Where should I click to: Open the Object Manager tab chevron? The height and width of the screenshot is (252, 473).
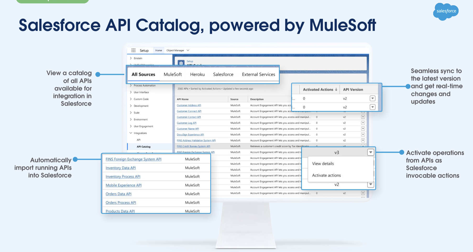pyautogui.click(x=188, y=50)
